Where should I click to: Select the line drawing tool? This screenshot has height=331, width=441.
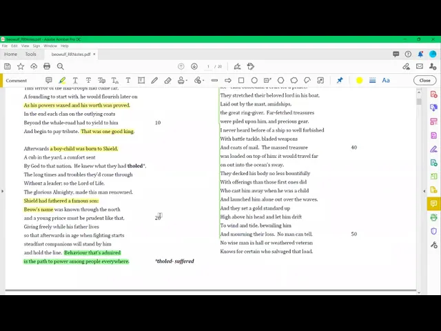click(x=214, y=81)
